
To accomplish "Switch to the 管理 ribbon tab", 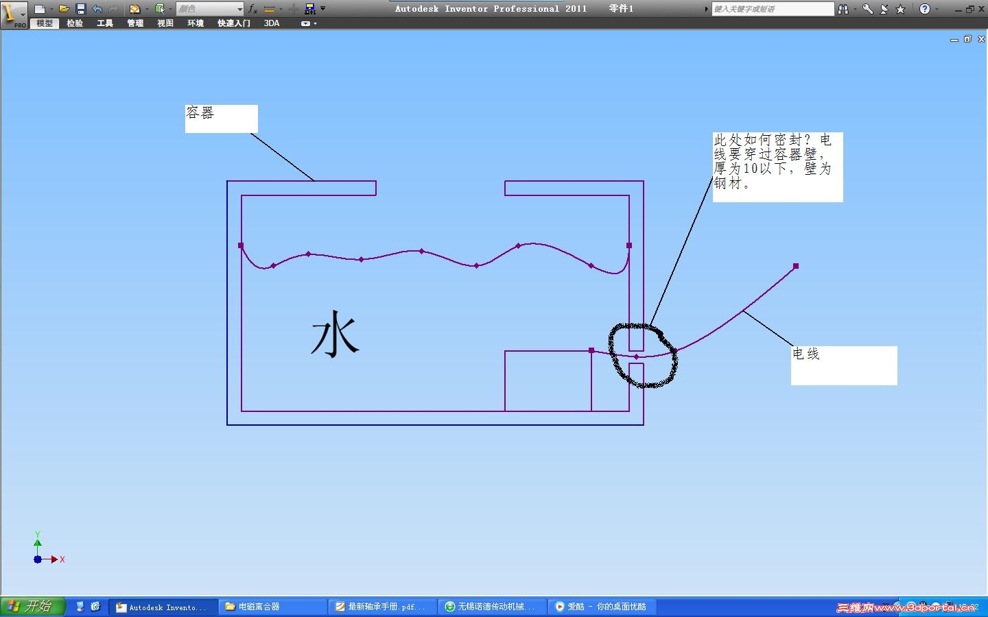I will click(x=135, y=23).
